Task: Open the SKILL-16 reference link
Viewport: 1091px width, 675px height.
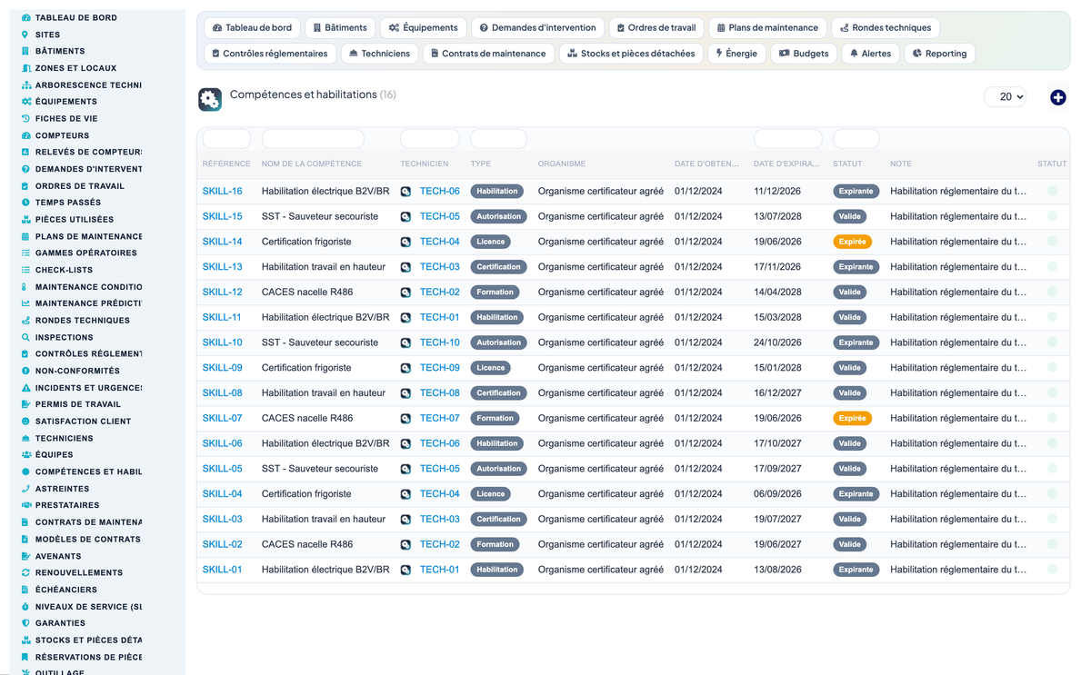Action: coord(222,192)
